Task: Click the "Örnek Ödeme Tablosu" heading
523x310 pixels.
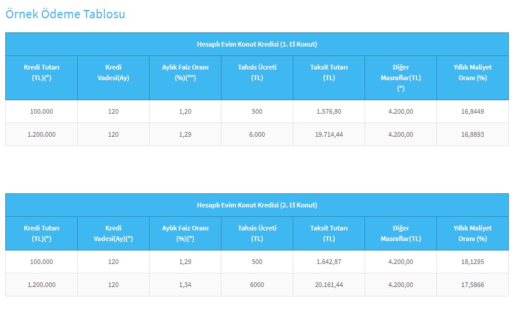Action: [x=65, y=14]
